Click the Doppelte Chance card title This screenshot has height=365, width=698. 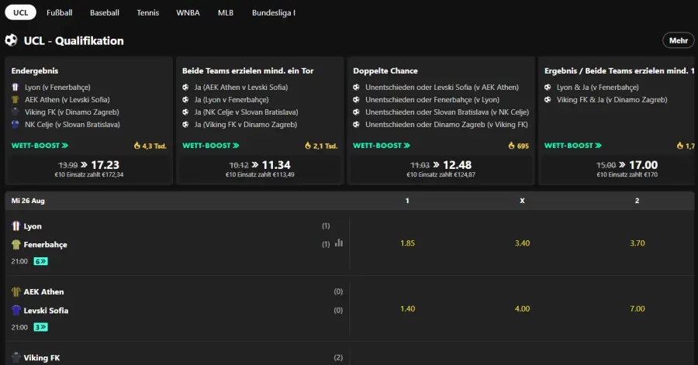tap(385, 71)
